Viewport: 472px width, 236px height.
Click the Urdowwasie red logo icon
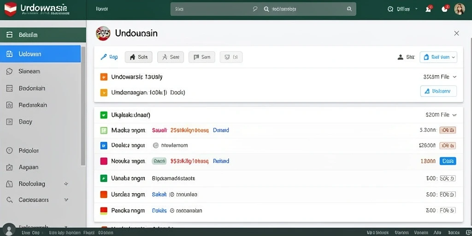11,9
